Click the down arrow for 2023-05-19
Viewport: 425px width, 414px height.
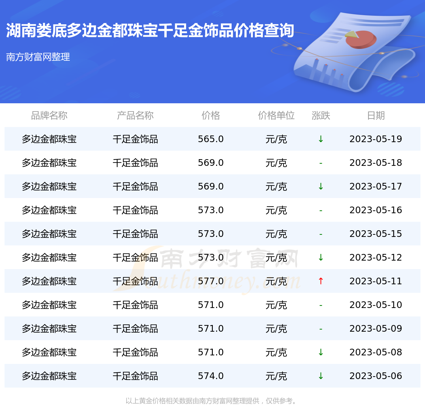(321, 139)
